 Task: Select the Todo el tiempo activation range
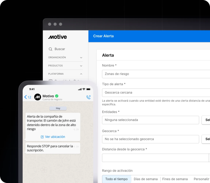tap(117, 179)
